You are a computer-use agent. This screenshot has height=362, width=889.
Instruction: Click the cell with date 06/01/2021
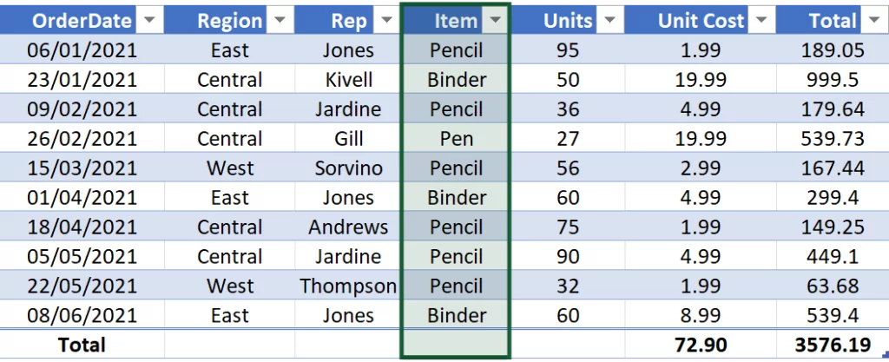(82, 50)
